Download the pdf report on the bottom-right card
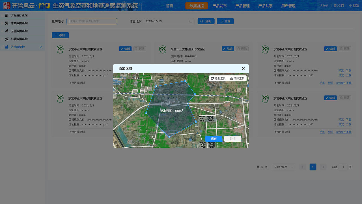The height and width of the screenshot is (204, 362). coord(348,124)
